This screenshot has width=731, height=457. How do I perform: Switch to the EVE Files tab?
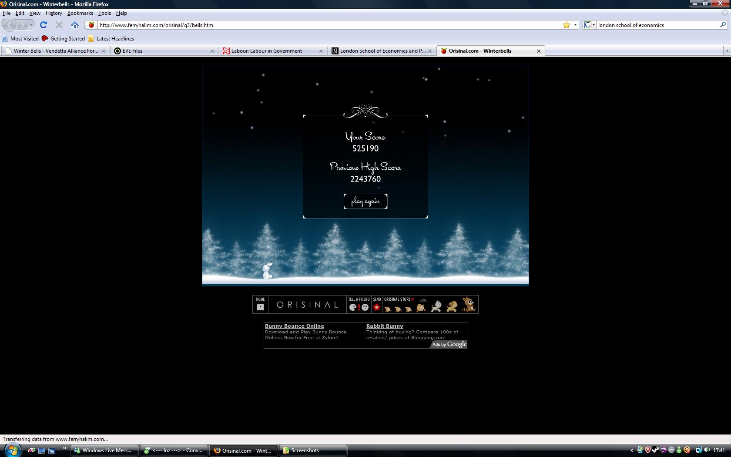pyautogui.click(x=164, y=51)
